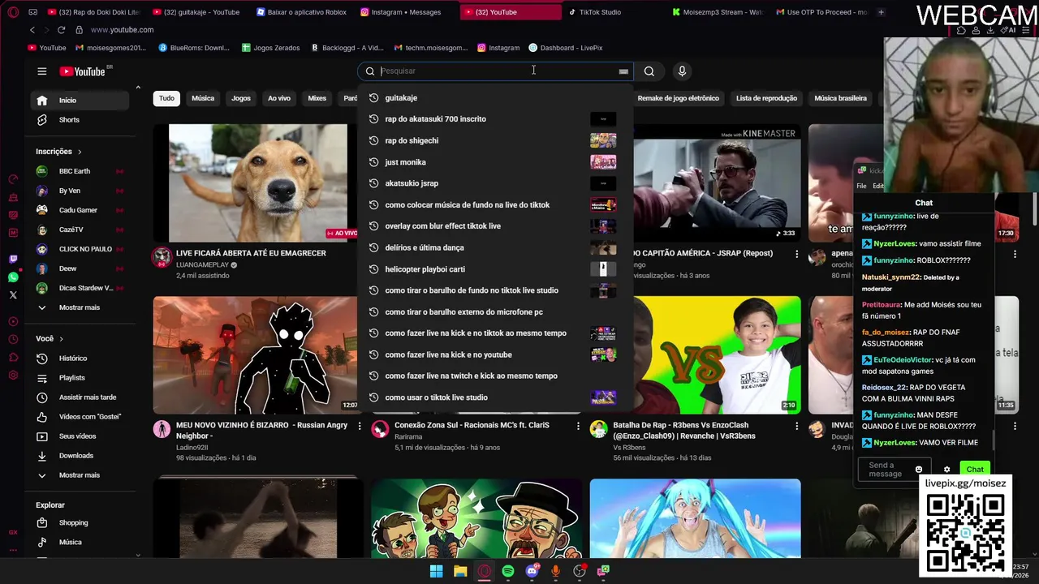Go back with the browser back arrow
The height and width of the screenshot is (584, 1039).
(x=32, y=30)
